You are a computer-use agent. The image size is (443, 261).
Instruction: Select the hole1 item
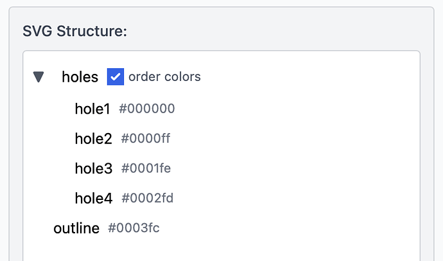pyautogui.click(x=92, y=109)
